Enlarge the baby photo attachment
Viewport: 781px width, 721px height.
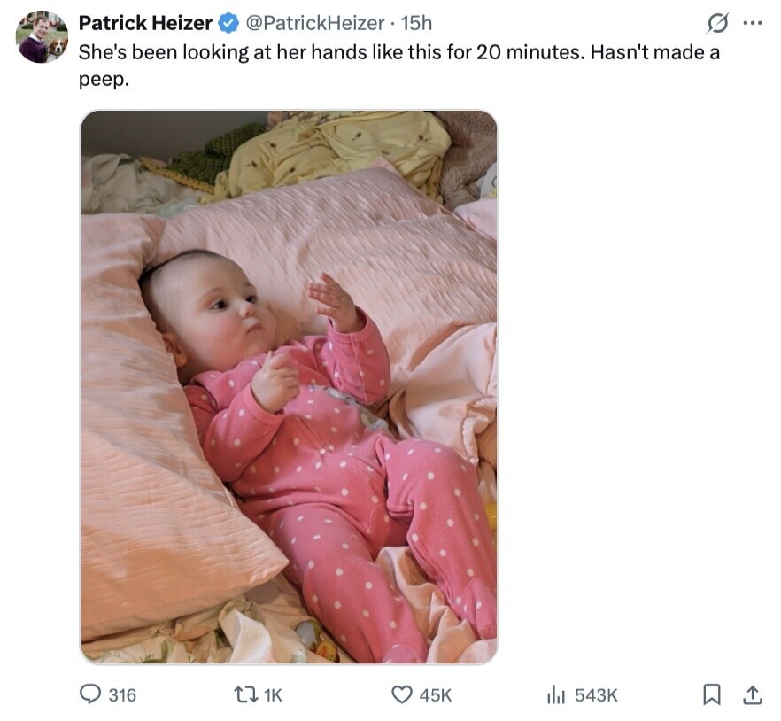click(x=289, y=387)
